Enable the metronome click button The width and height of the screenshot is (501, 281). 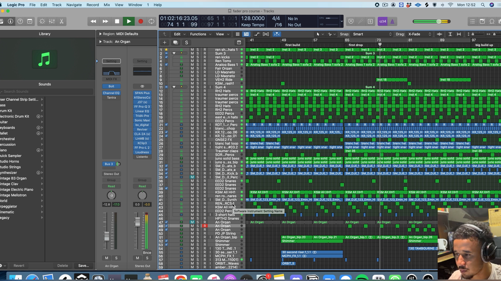[392, 21]
